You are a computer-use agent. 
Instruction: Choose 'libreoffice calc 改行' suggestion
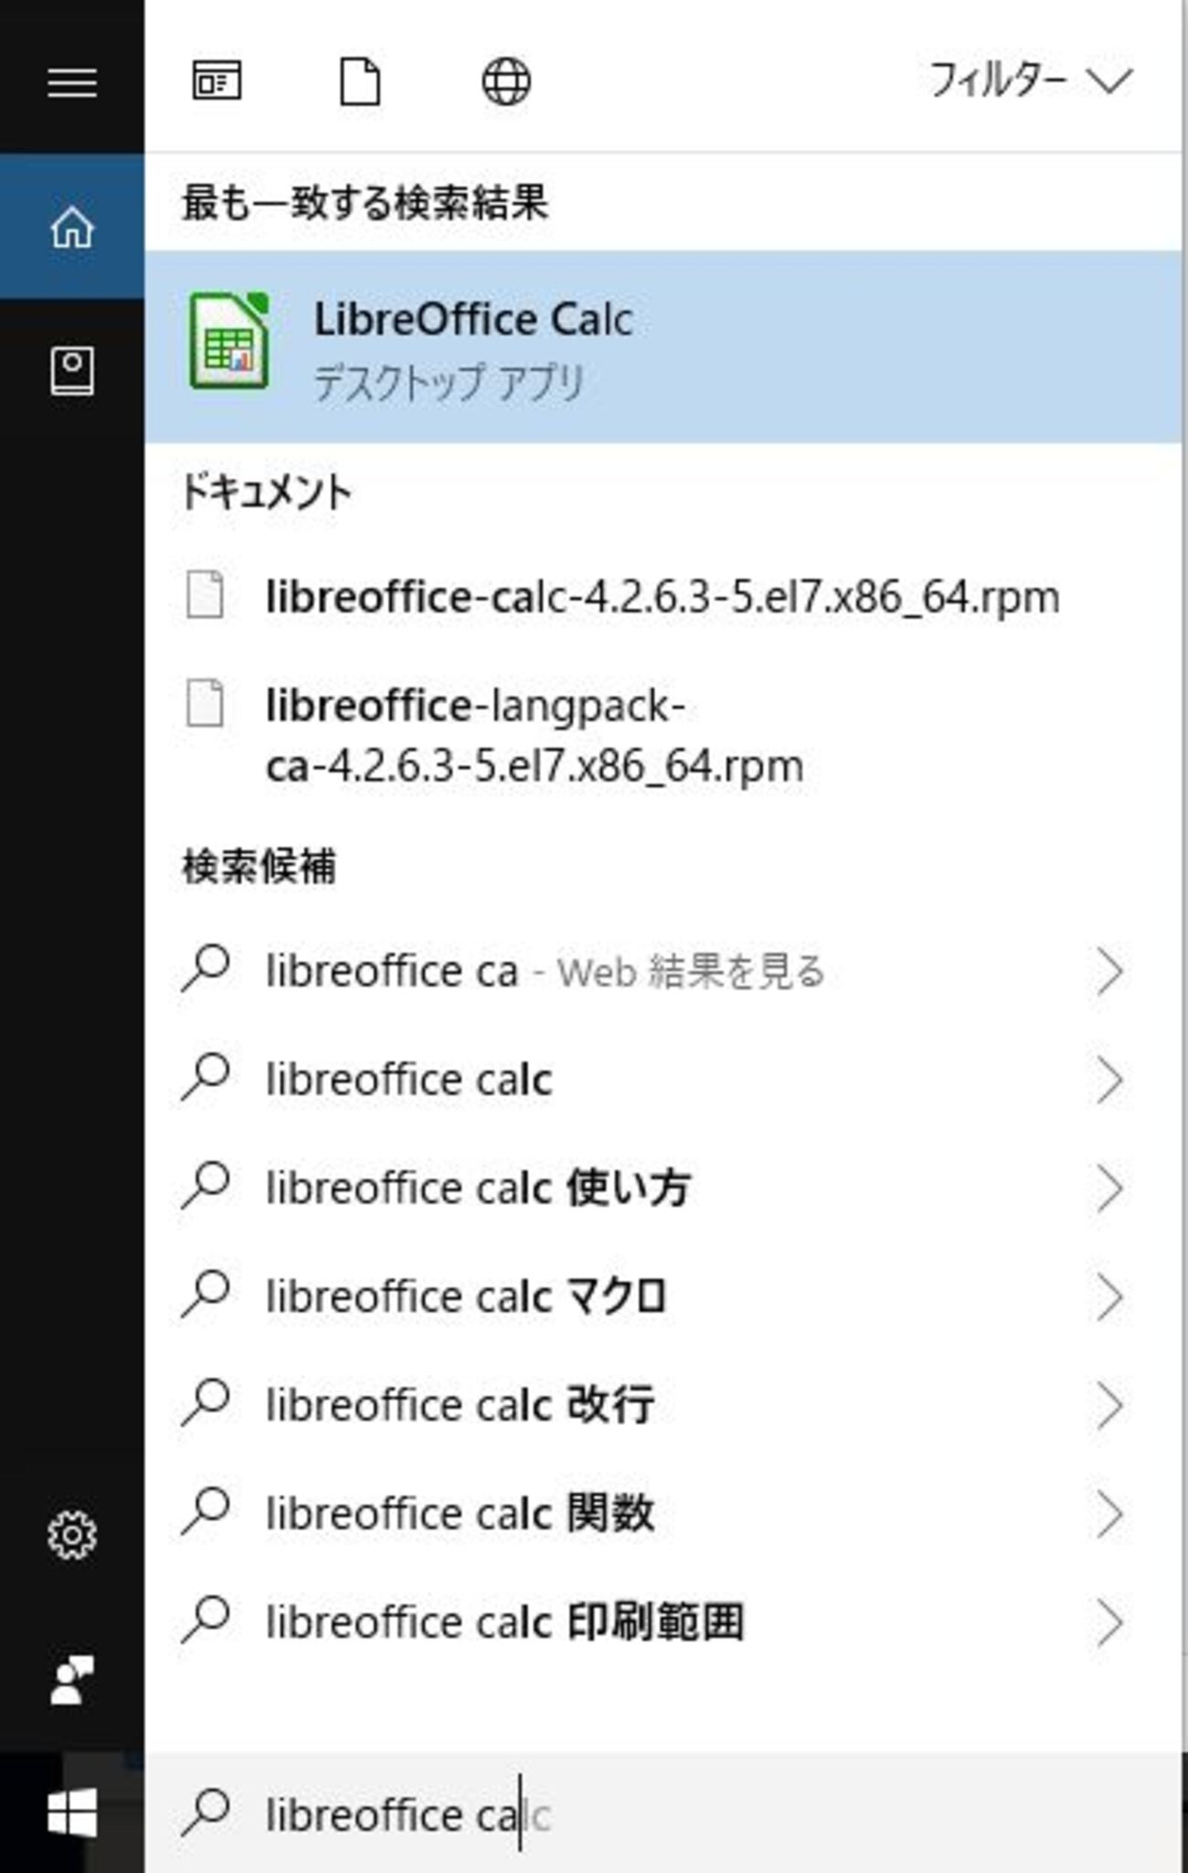460,1405
